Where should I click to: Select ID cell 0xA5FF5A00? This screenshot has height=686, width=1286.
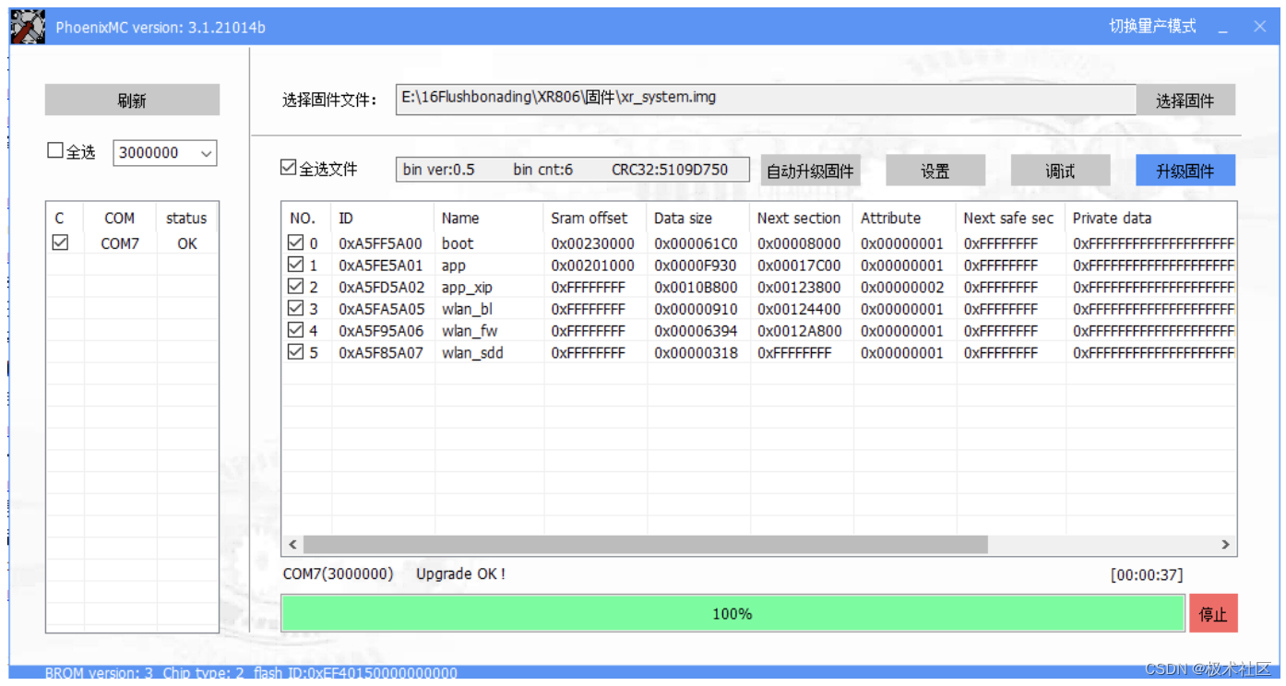[x=380, y=243]
